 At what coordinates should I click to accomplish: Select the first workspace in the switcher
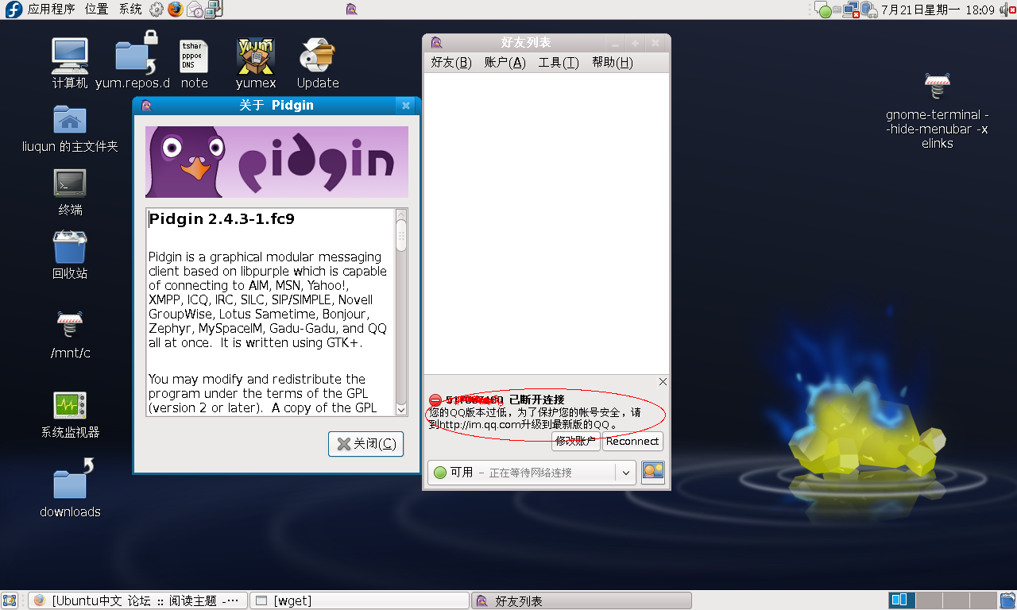[x=900, y=600]
